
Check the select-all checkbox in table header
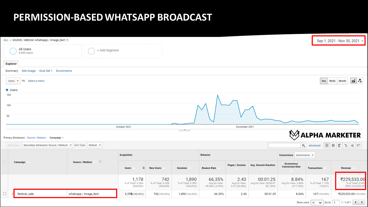coord(5,162)
